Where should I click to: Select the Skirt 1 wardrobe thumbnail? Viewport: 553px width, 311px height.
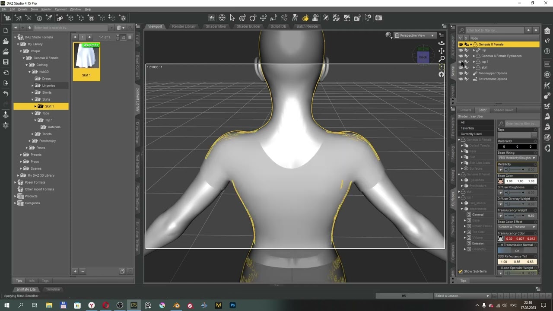tap(86, 62)
